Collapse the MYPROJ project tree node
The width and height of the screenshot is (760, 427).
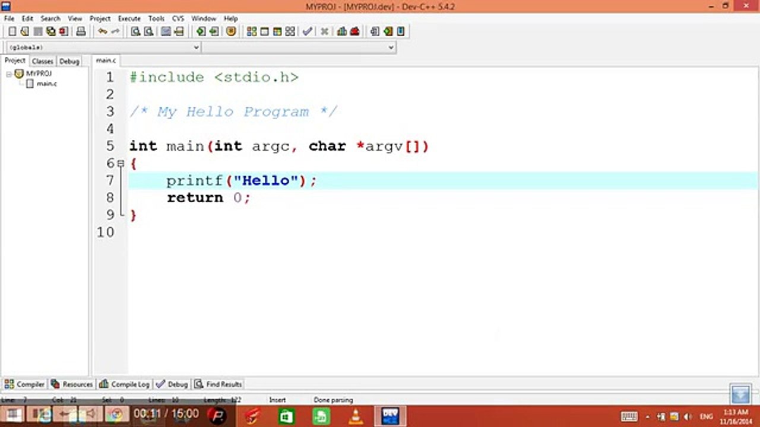pyautogui.click(x=9, y=74)
